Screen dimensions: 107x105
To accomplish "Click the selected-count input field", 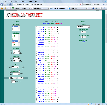I will click(13, 82).
